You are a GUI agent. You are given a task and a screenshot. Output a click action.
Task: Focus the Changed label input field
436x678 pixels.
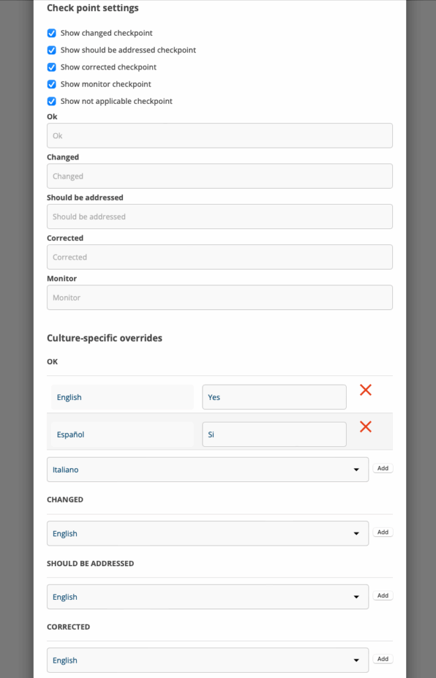coord(220,176)
